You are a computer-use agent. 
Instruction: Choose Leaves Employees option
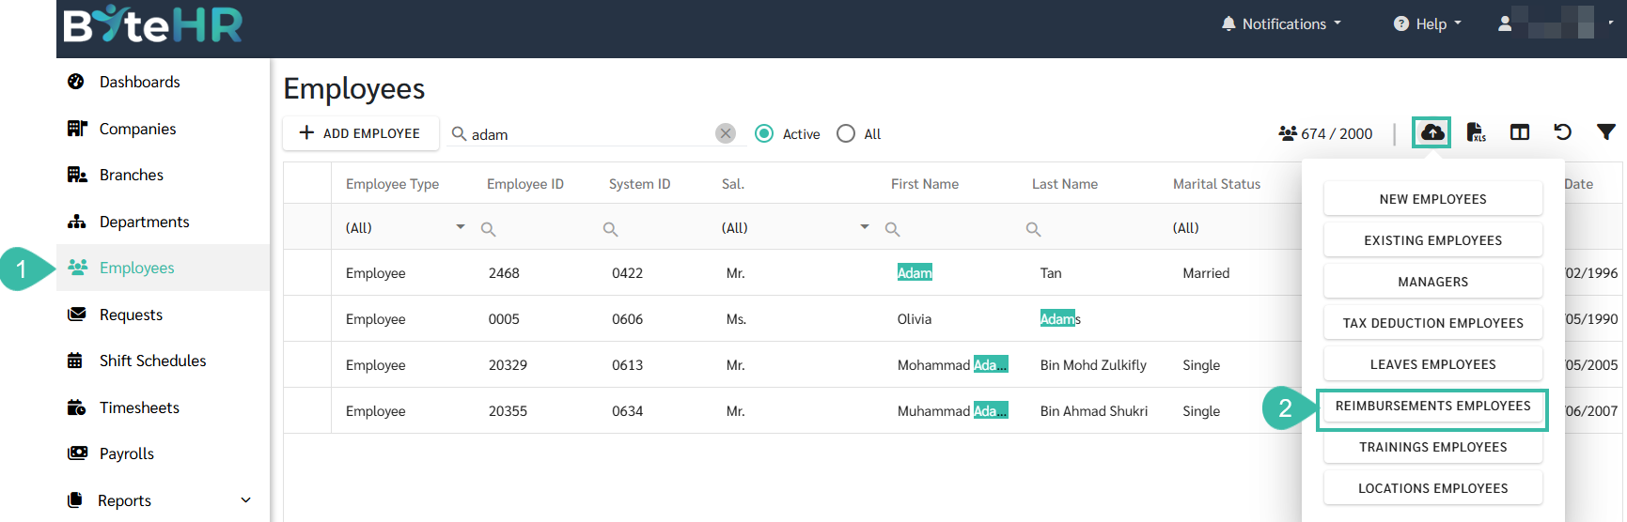pos(1432,364)
